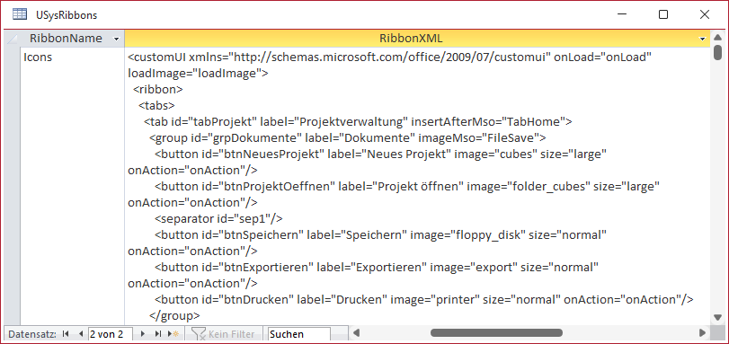Maximize the USysRibbons window
The width and height of the screenshot is (729, 344).
[x=663, y=15]
